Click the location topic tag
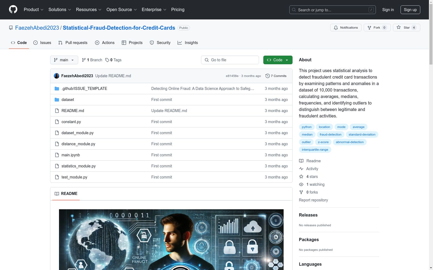Image resolution: width=433 pixels, height=270 pixels. click(x=324, y=127)
